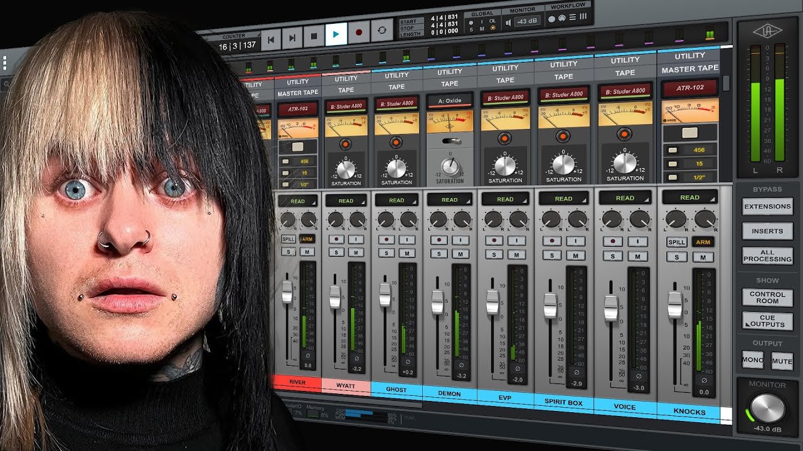Stop playback with the square stop button
Screen dimensions: 803x451
(x=314, y=36)
